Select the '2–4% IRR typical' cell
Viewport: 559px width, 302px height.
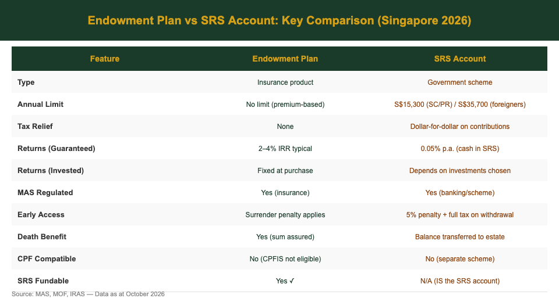click(x=285, y=148)
